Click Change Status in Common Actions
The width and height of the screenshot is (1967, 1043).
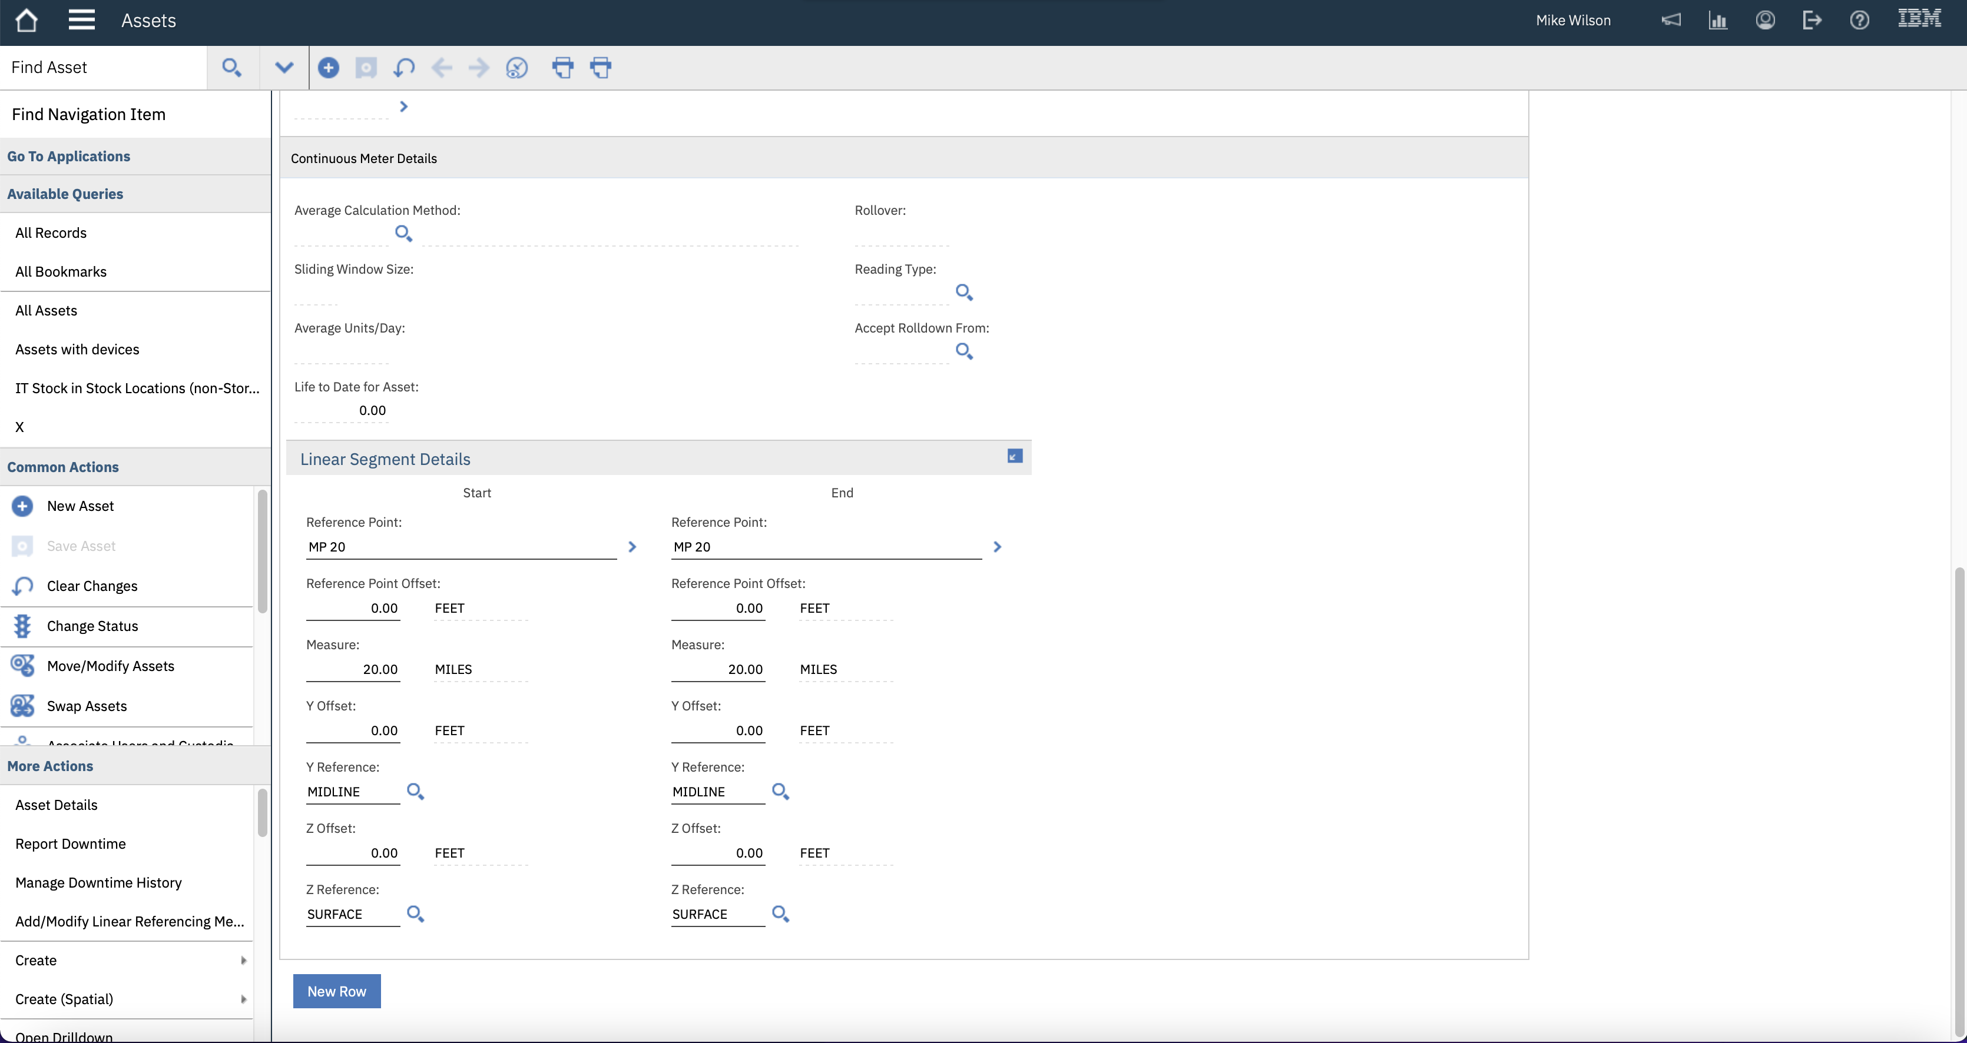coord(92,626)
